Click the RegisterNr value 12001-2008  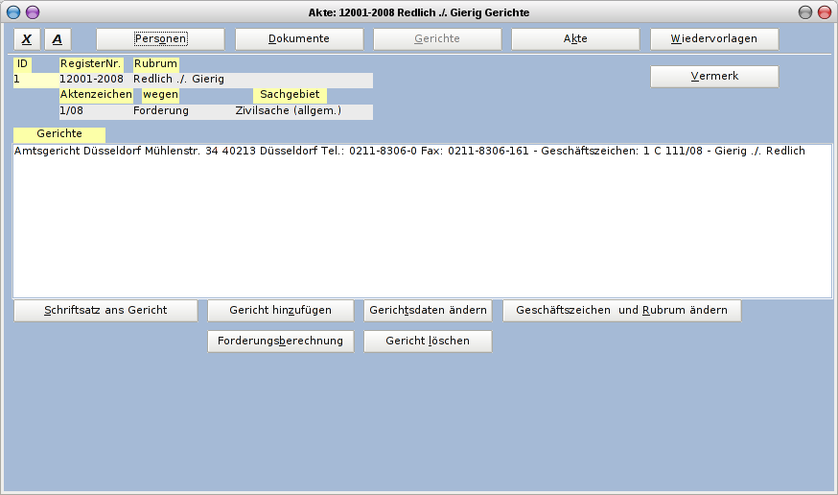tap(91, 80)
